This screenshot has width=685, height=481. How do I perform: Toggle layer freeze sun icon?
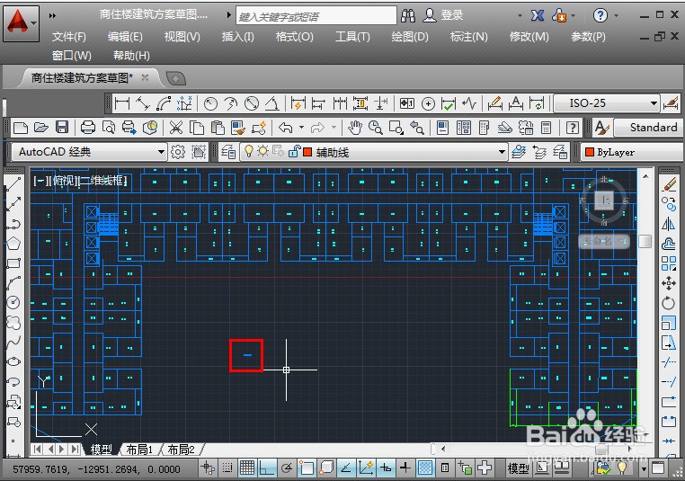(x=262, y=151)
